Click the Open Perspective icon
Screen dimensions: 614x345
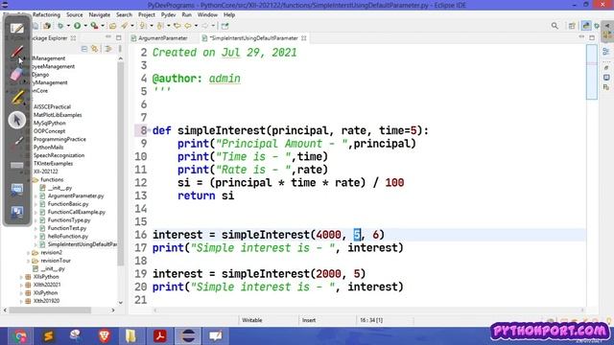tap(572, 26)
